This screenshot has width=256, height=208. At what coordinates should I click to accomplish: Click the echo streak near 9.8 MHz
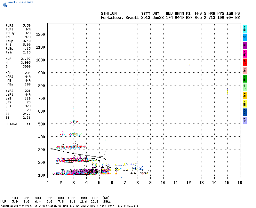[161, 157]
